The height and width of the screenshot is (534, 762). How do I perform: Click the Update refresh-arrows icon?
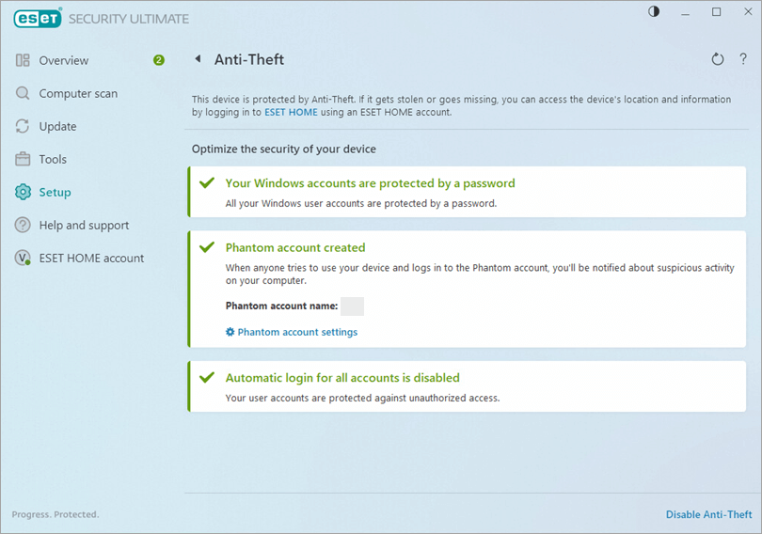[x=23, y=126]
